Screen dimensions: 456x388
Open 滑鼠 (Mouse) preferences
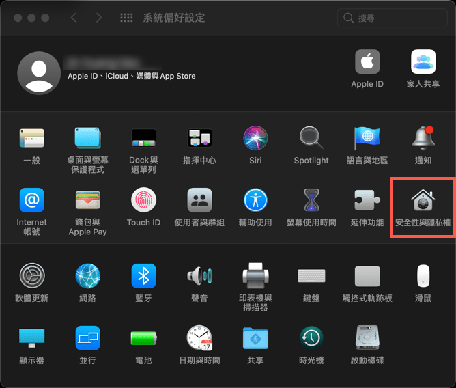point(423,276)
